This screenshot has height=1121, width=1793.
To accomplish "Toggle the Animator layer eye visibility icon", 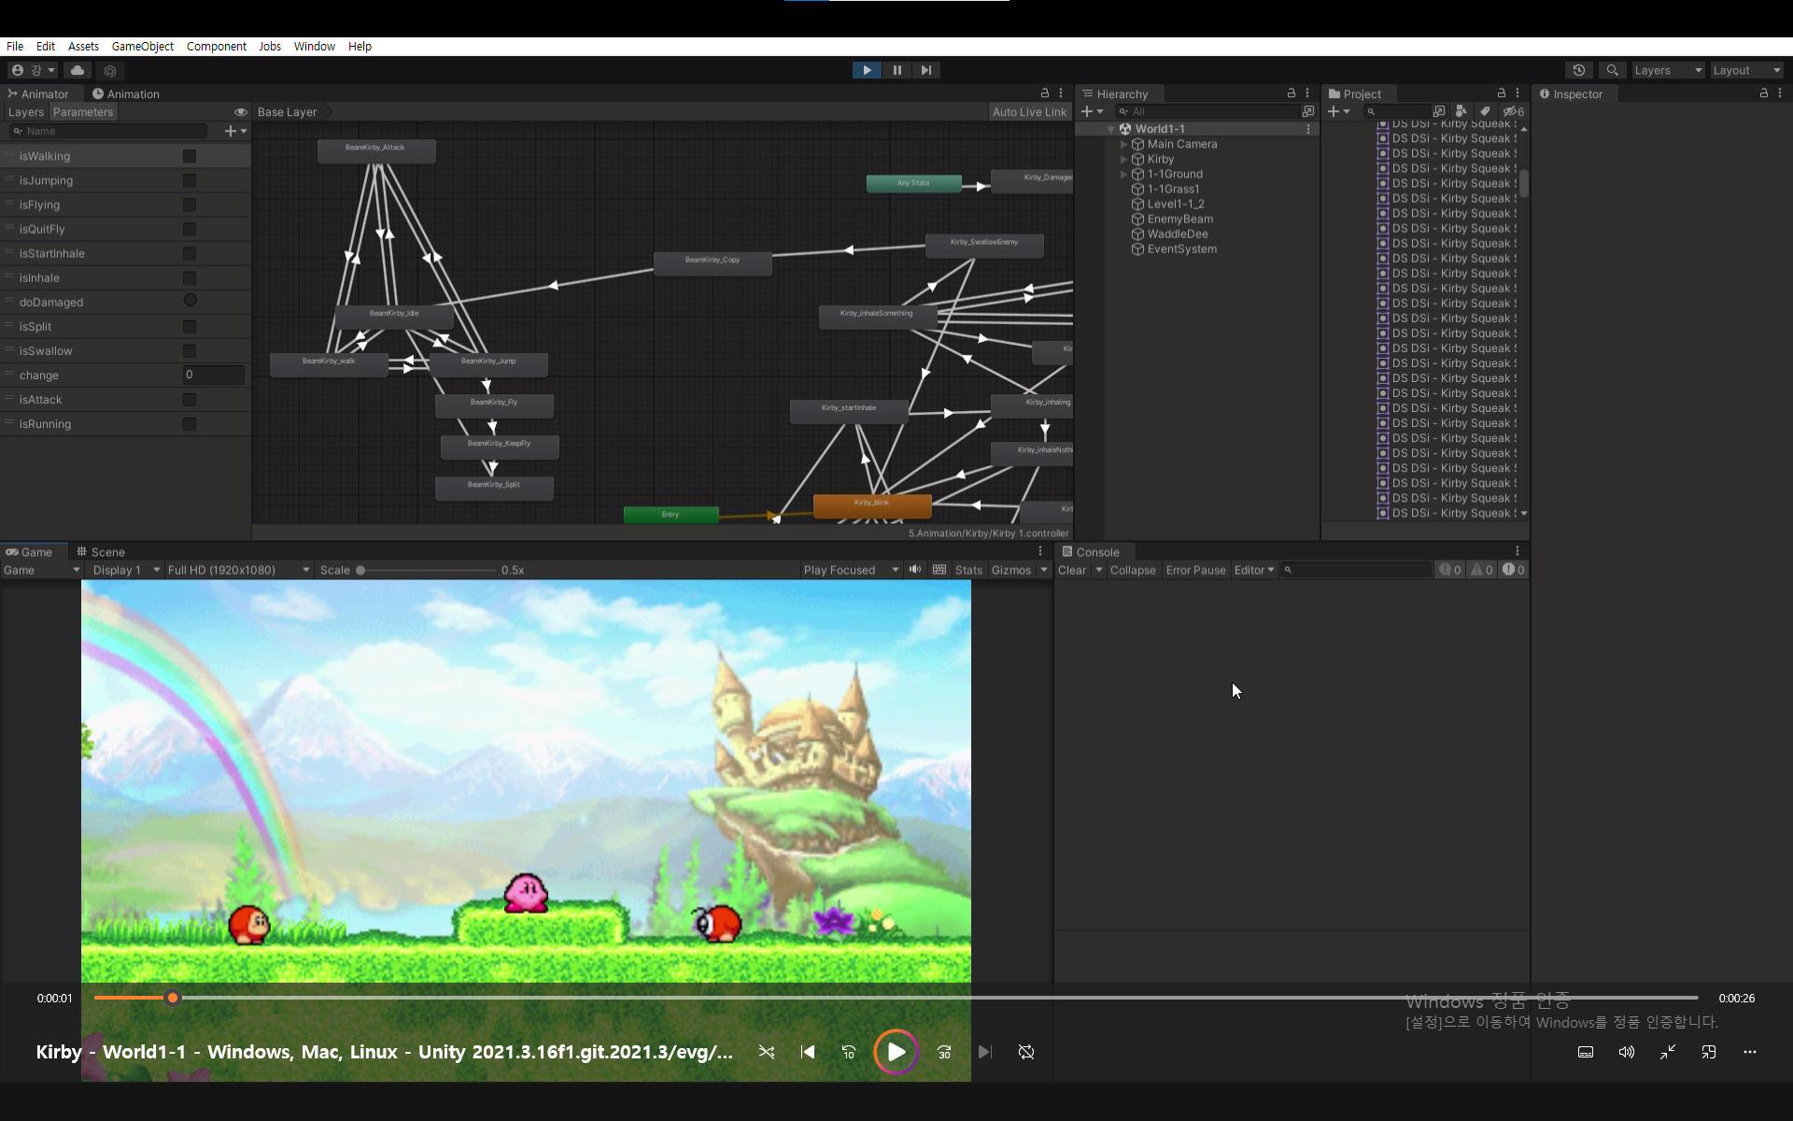I will (240, 112).
